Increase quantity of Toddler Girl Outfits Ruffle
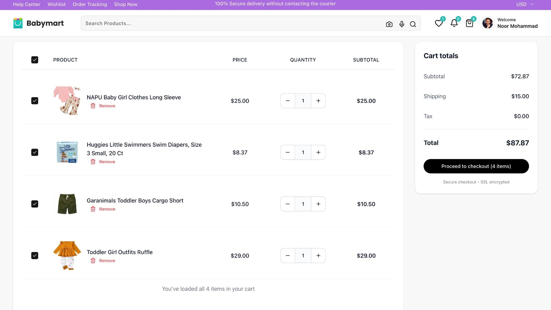 pos(318,256)
